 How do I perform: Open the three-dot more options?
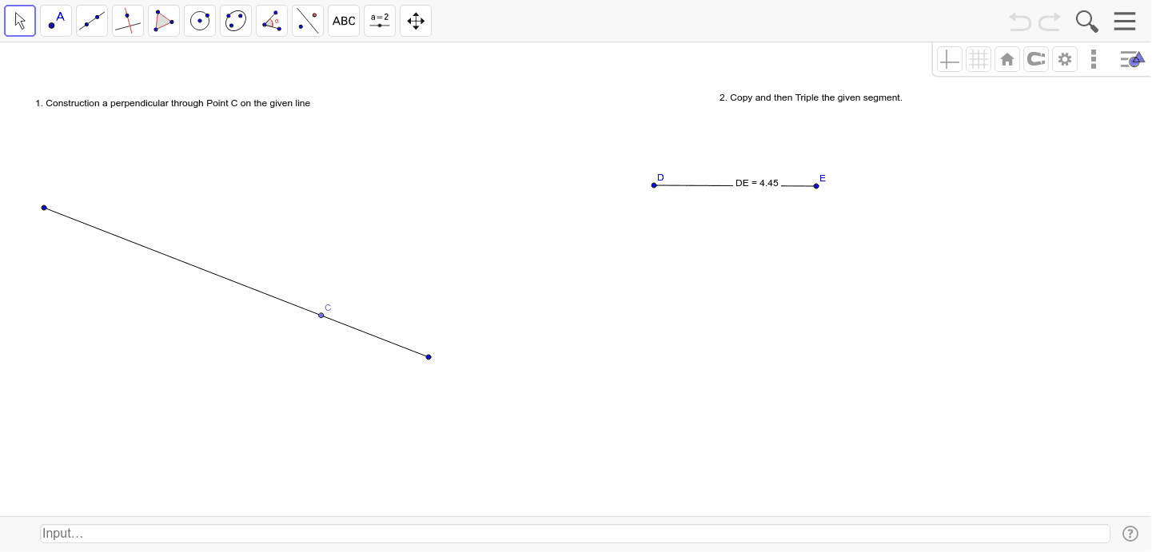1094,59
